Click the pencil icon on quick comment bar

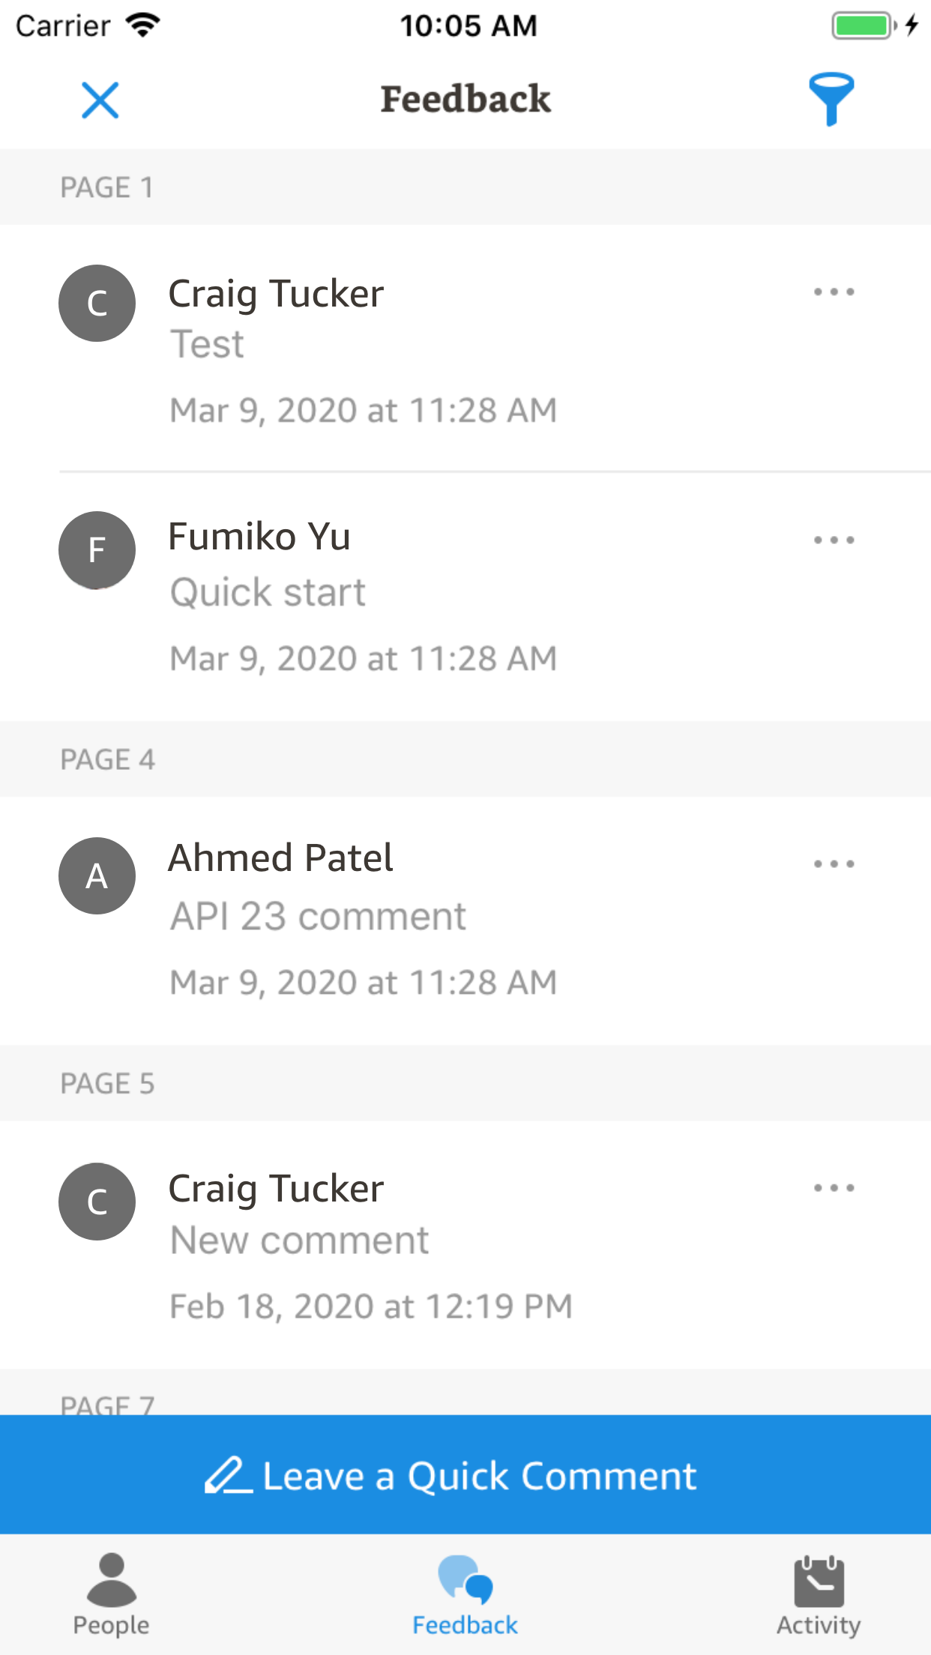pyautogui.click(x=227, y=1475)
